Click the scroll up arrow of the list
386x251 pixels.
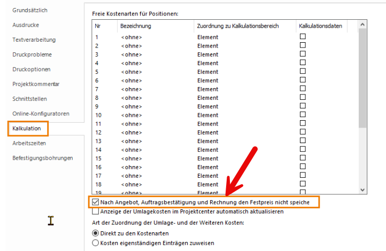tap(362, 25)
